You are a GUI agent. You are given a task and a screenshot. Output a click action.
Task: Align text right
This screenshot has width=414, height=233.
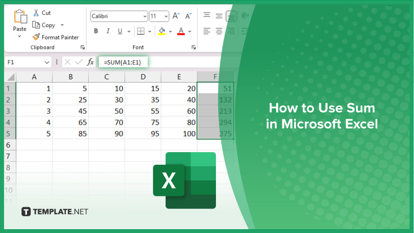point(231,31)
